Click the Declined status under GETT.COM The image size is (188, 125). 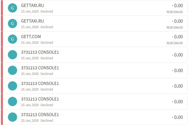[47, 43]
